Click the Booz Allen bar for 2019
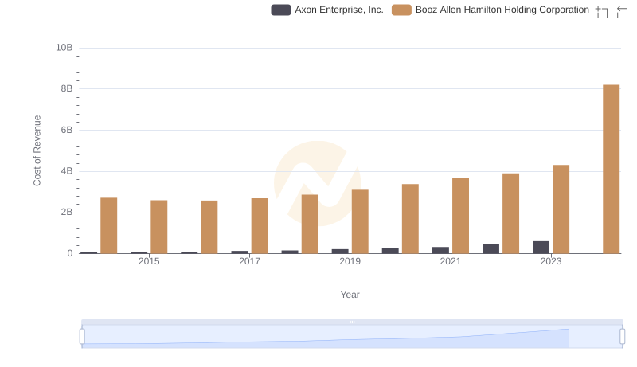Image resolution: width=637 pixels, height=367 pixels. [360, 221]
